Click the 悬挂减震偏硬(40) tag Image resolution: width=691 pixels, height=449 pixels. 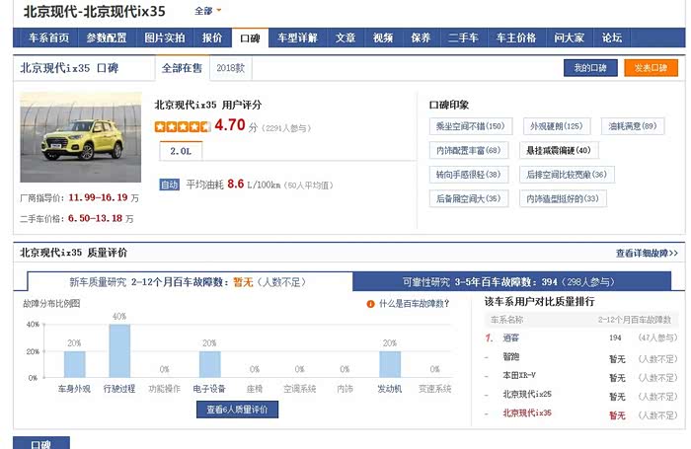coord(559,150)
